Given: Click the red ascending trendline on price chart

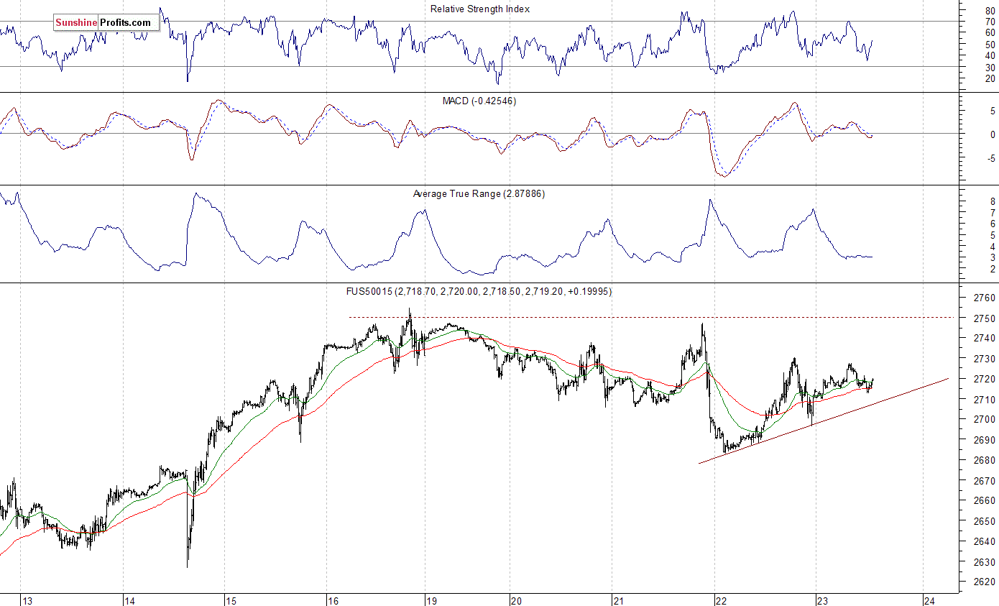Looking at the screenshot, I should (x=824, y=421).
